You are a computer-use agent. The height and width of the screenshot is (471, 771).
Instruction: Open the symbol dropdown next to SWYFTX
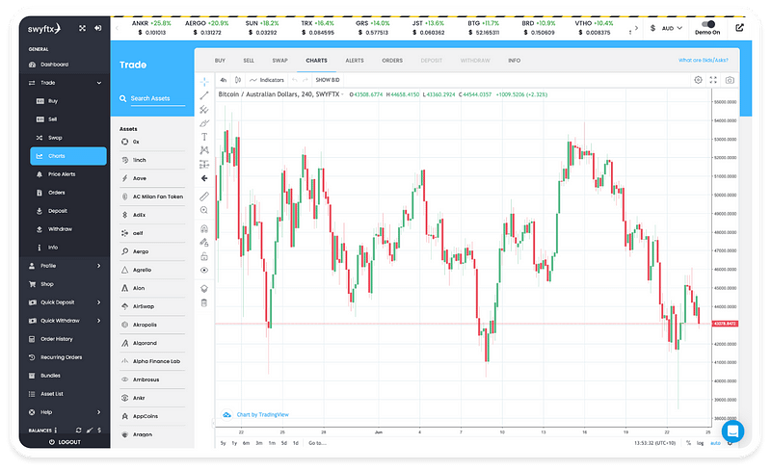pos(343,93)
